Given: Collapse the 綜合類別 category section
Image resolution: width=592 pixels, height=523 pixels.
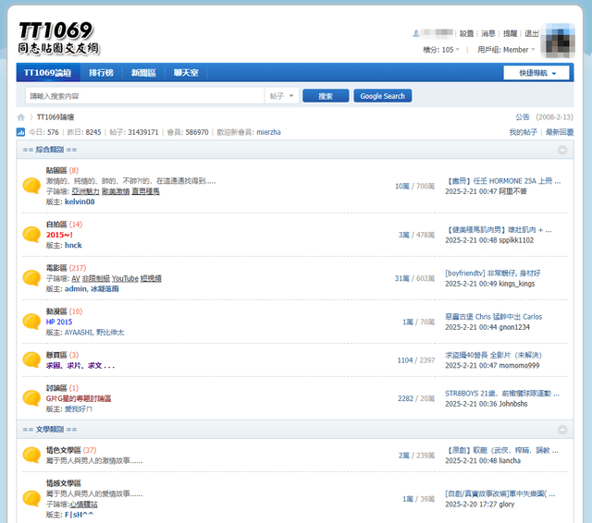Looking at the screenshot, I should [x=562, y=150].
